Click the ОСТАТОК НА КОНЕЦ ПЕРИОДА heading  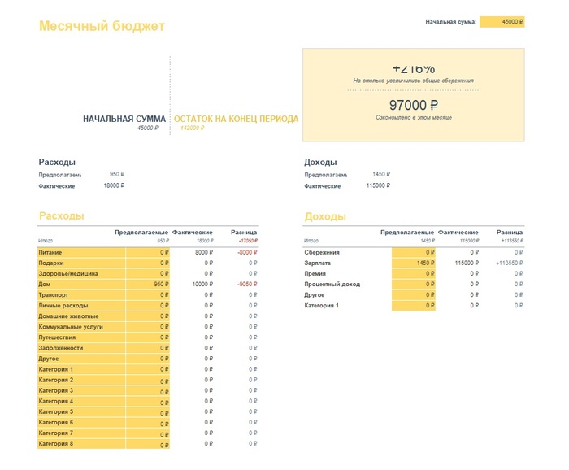(x=237, y=119)
